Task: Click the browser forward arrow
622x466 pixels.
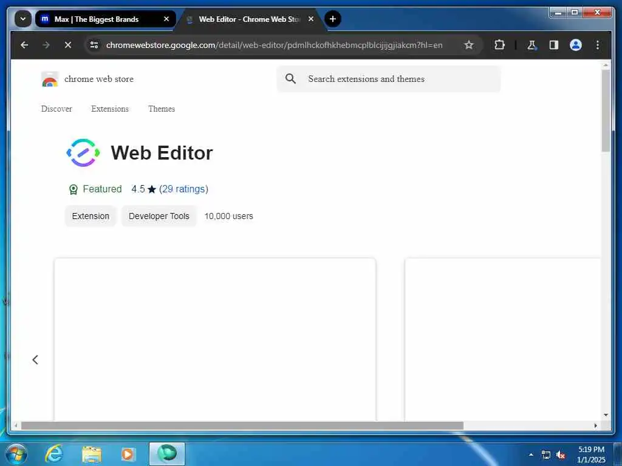Action: [46, 45]
